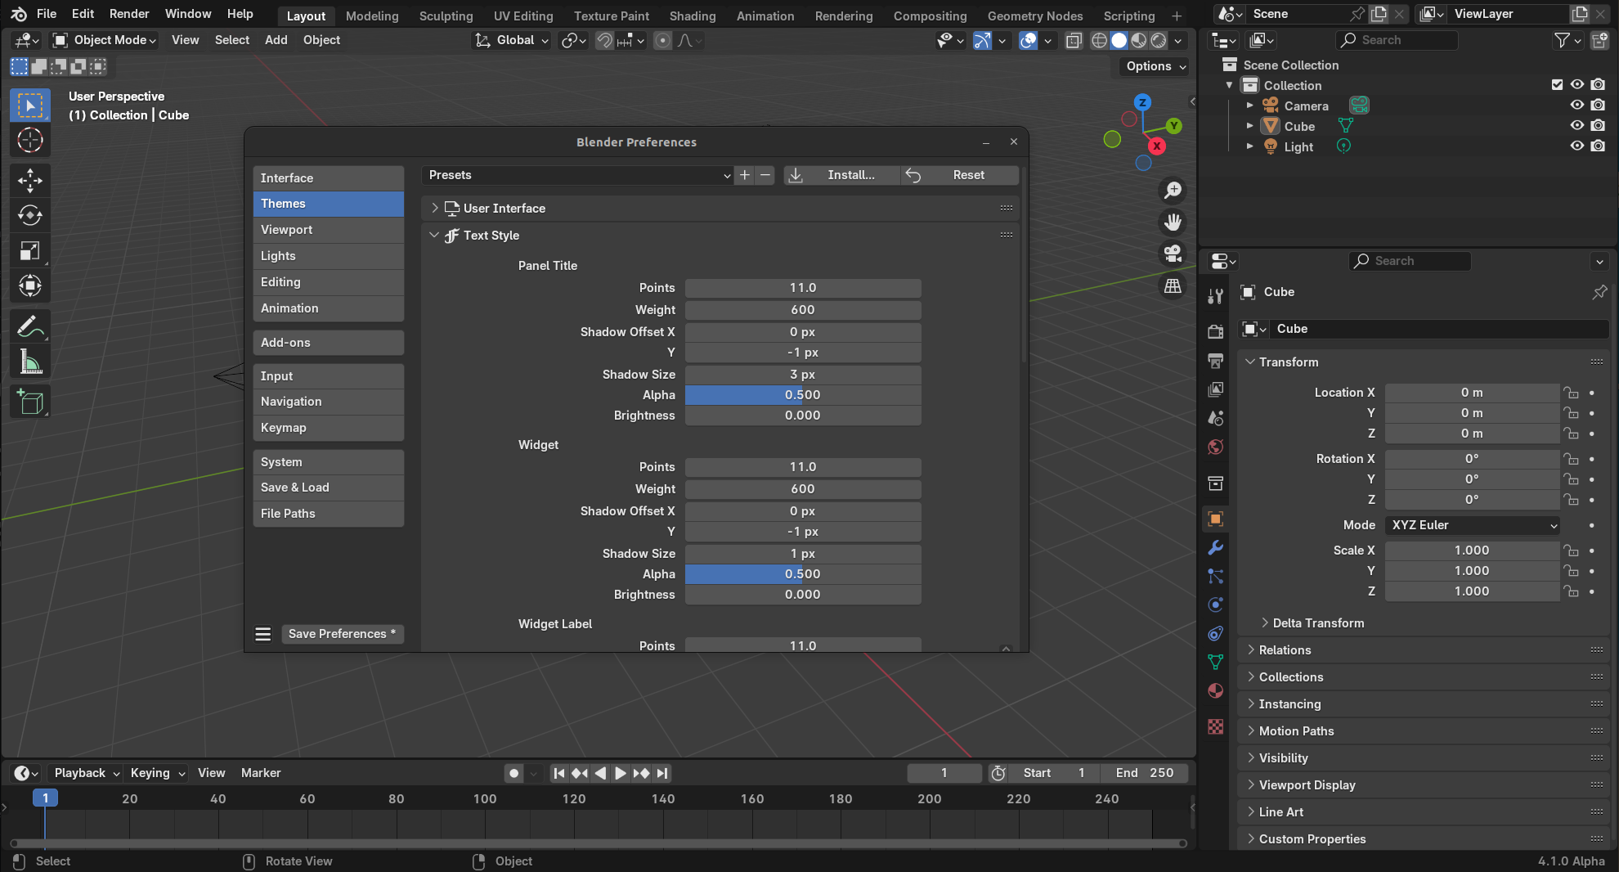Open the View Layer properties tab
The image size is (1619, 872).
tap(1216, 389)
